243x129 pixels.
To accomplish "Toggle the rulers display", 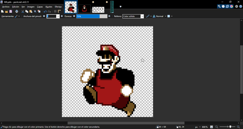I will (x=59, y=11).
